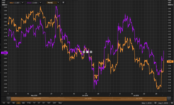174x105 pixels.
Task: Select the 1Y time range
Action: [34, 103]
